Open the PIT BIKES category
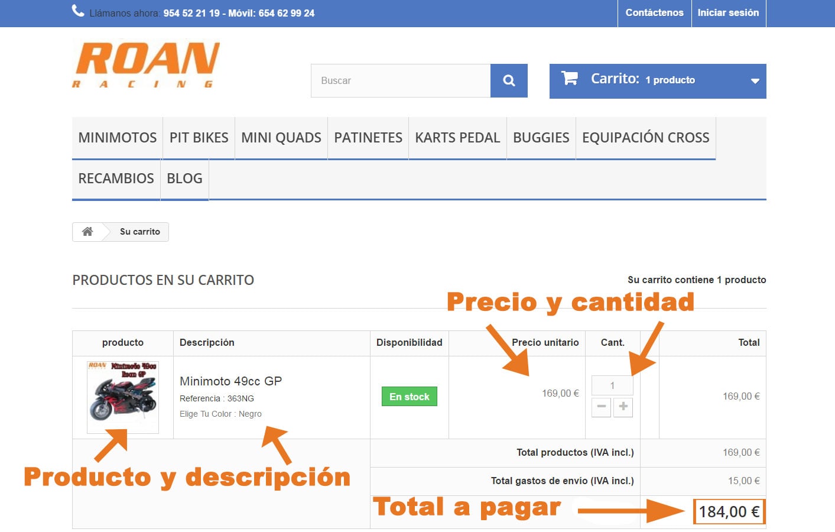Image resolution: width=835 pixels, height=532 pixels. (199, 138)
